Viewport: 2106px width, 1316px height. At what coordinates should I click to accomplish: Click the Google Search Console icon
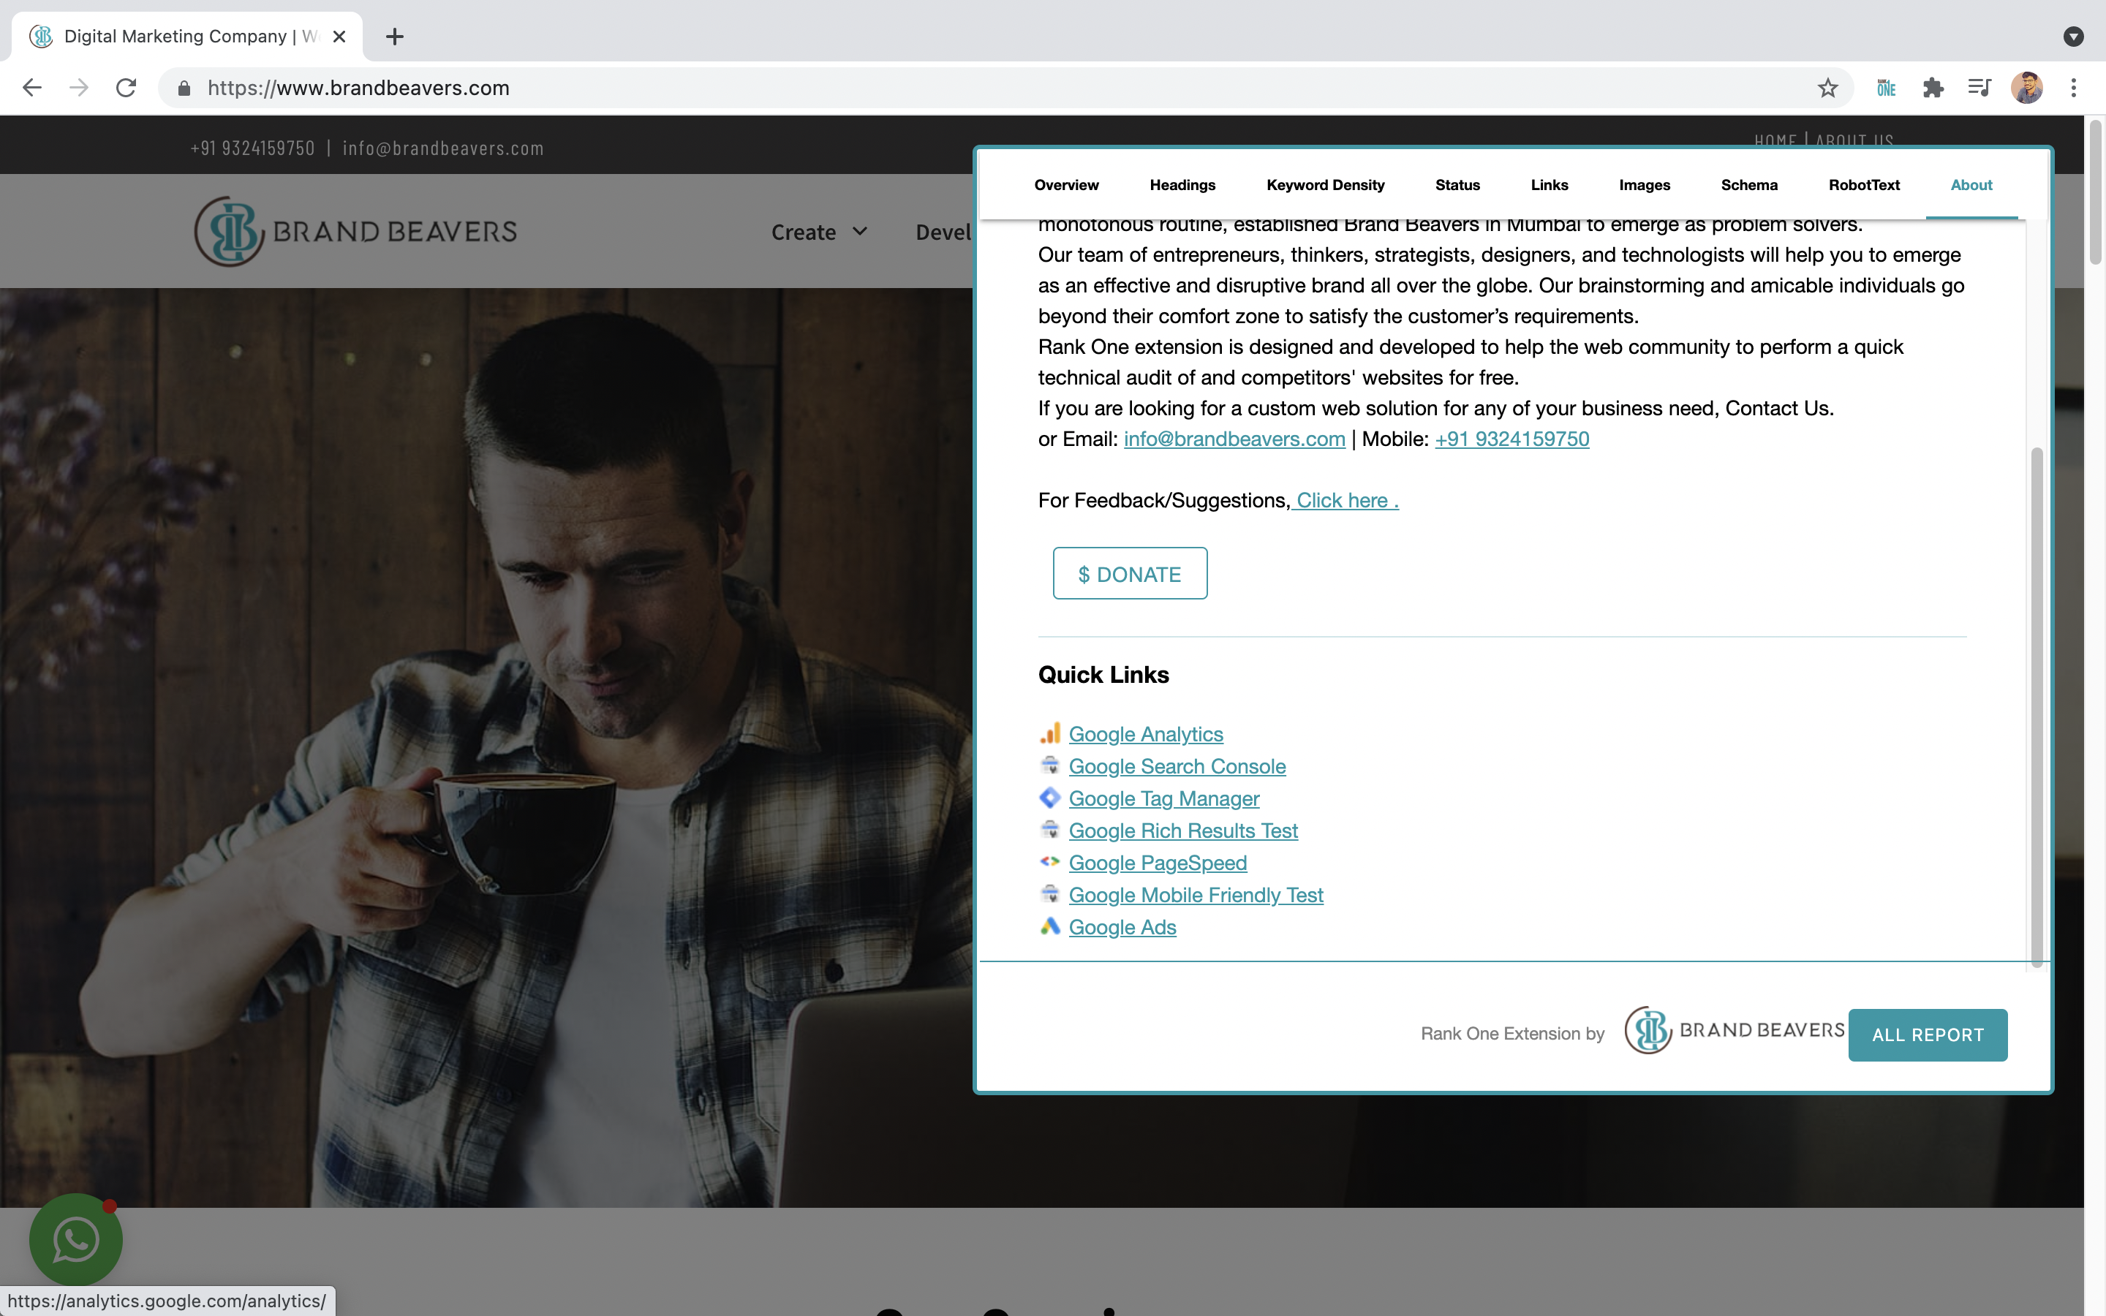[x=1050, y=765]
